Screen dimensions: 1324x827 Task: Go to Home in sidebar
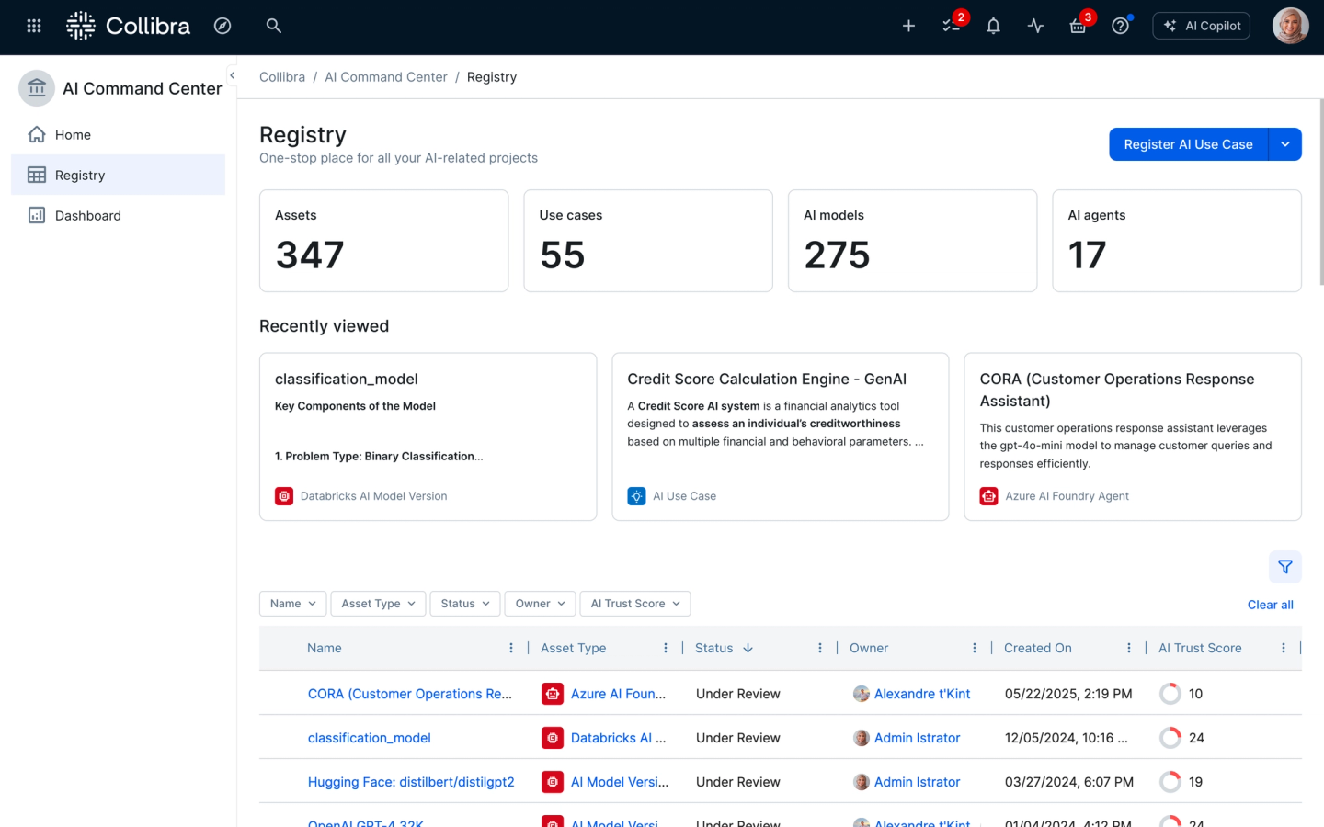click(x=118, y=134)
